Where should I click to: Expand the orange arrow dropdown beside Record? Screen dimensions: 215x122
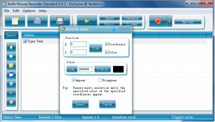tap(170, 21)
